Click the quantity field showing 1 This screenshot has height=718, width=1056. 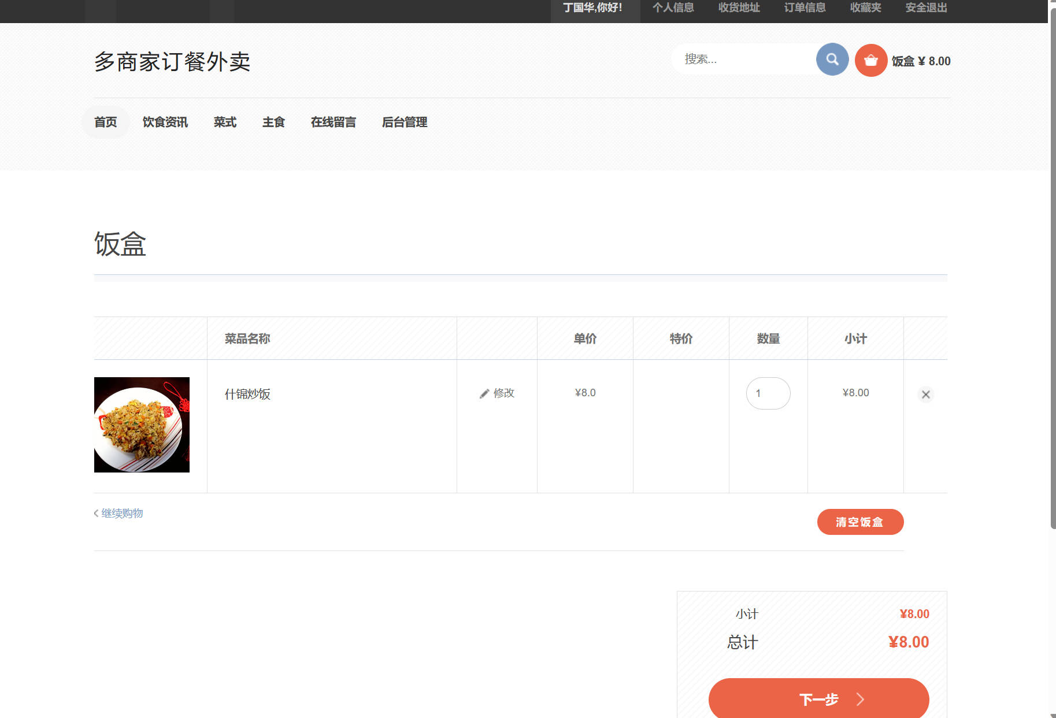[768, 393]
